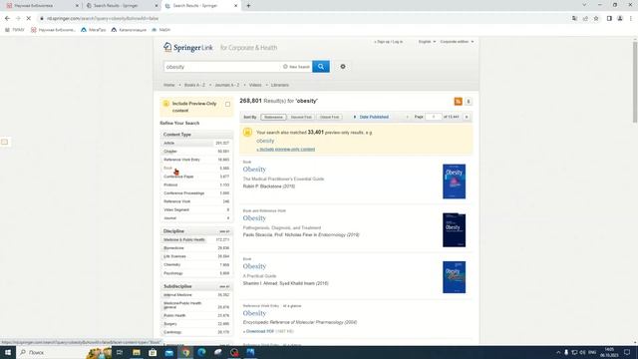The height and width of the screenshot is (359, 638).
Task: Sort results by Newest First
Action: pyautogui.click(x=301, y=117)
